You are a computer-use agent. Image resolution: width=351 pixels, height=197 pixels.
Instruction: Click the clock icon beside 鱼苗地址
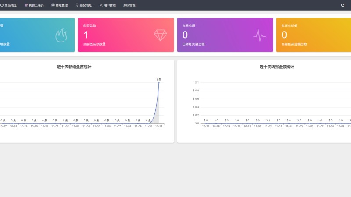[x=2, y=5]
